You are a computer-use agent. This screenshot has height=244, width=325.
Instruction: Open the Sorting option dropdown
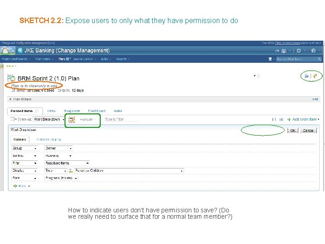(24, 155)
